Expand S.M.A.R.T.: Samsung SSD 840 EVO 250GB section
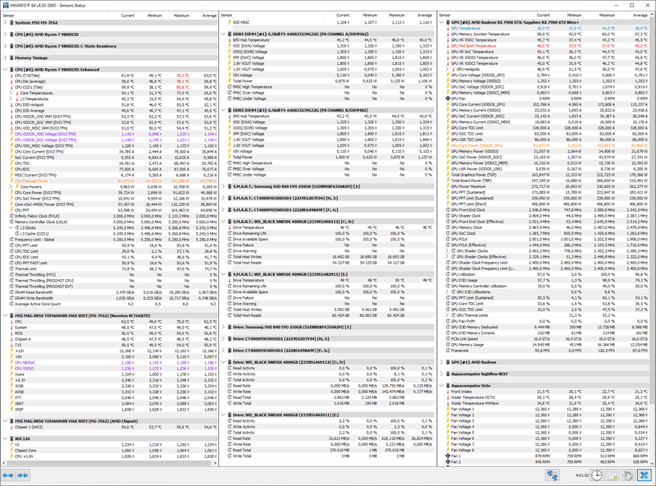656x486 pixels. click(x=223, y=186)
